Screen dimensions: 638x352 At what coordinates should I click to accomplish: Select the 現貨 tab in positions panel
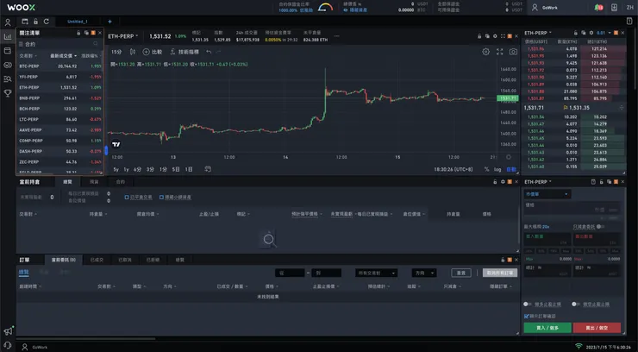[94, 181]
